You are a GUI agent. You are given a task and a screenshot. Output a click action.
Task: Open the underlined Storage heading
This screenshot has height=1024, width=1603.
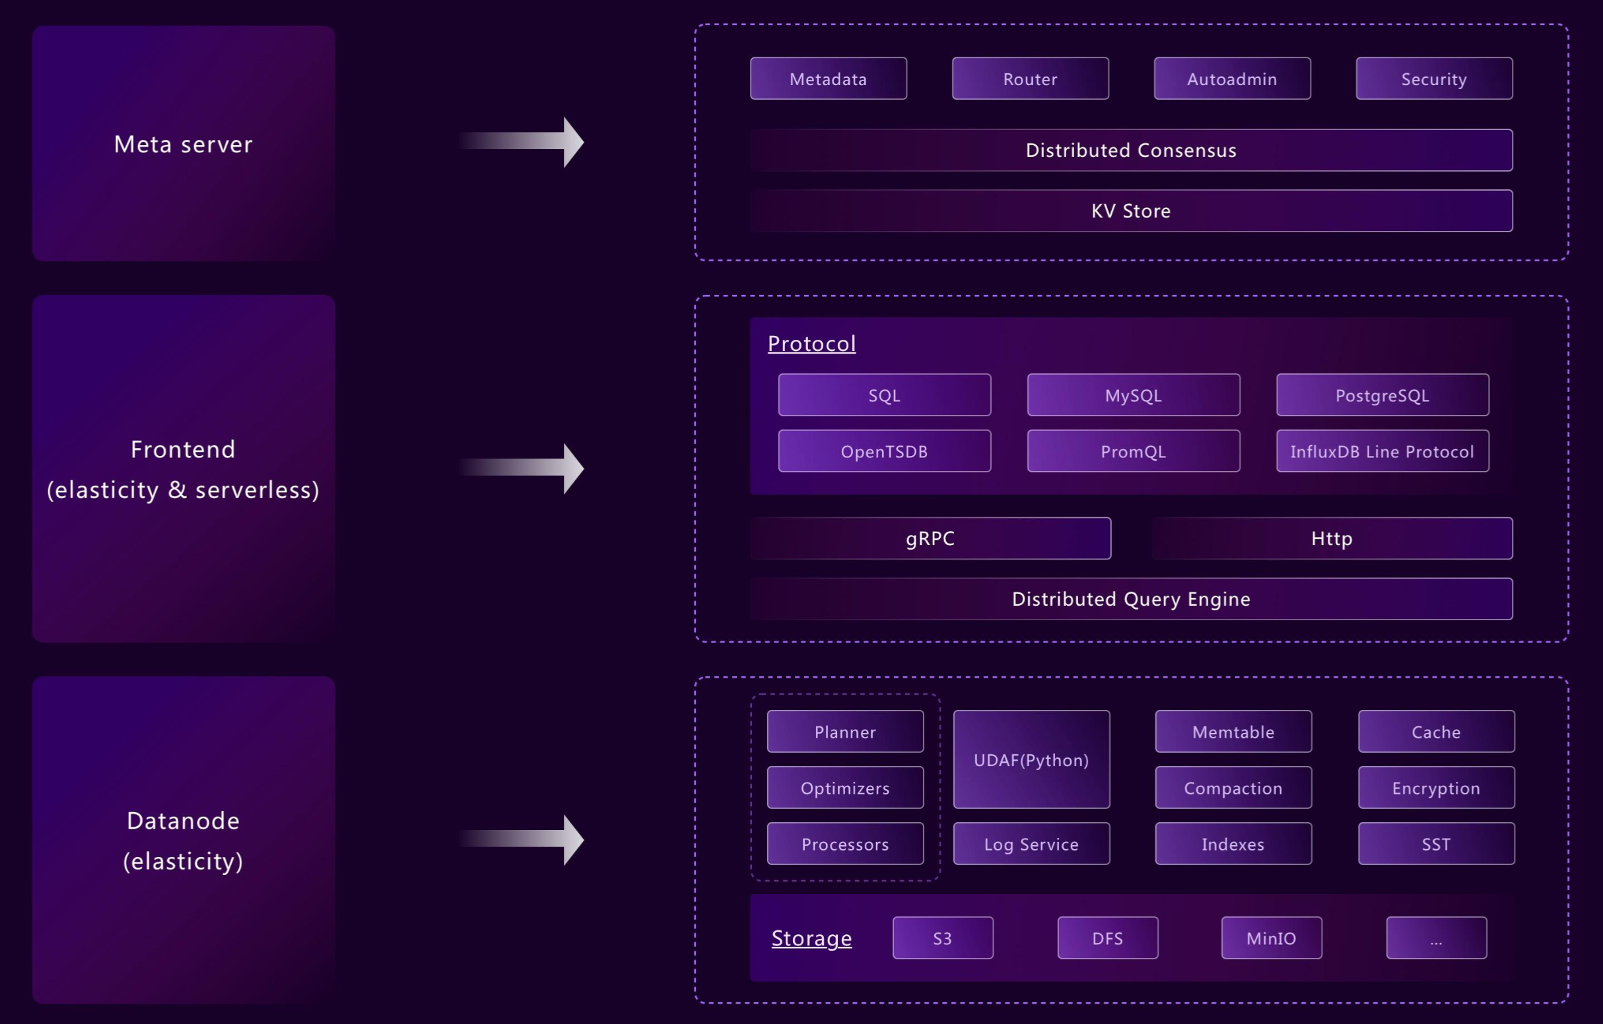[811, 938]
